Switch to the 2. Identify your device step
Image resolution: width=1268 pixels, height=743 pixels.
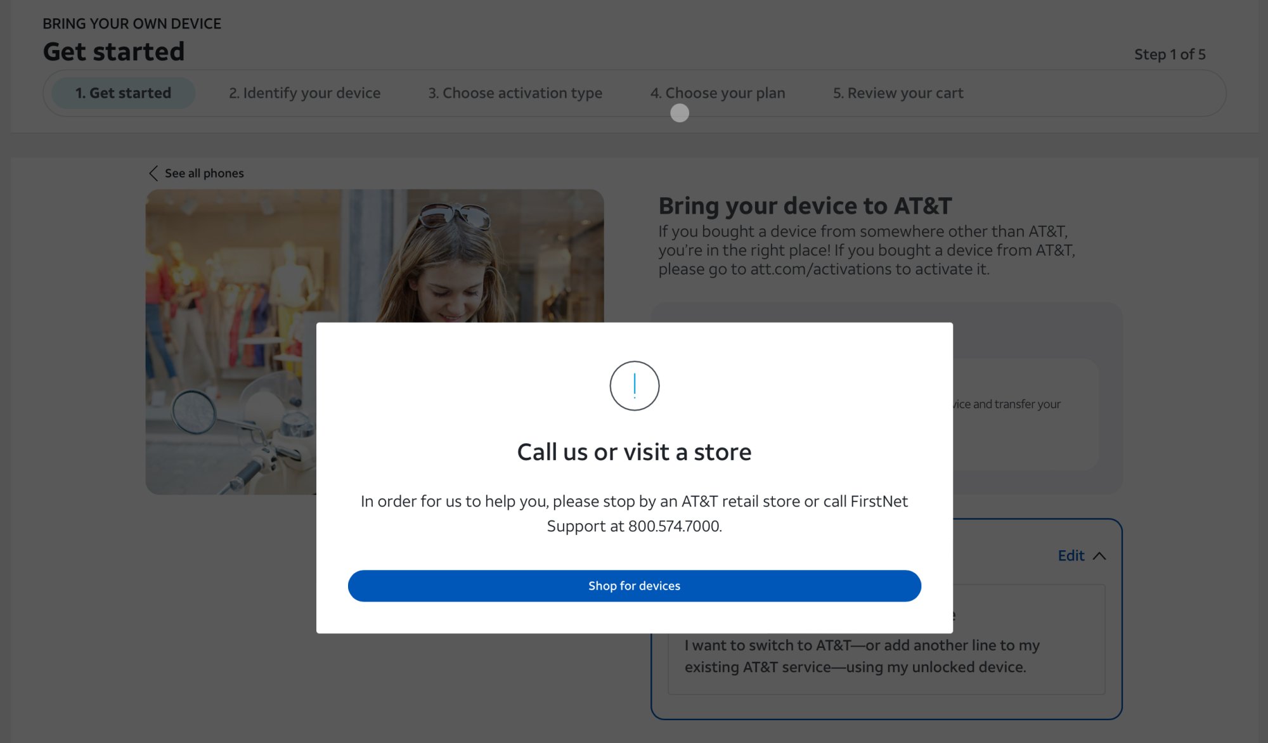pyautogui.click(x=304, y=93)
